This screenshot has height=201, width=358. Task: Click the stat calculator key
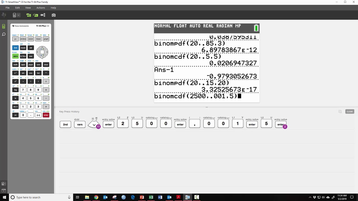pos(31,56)
